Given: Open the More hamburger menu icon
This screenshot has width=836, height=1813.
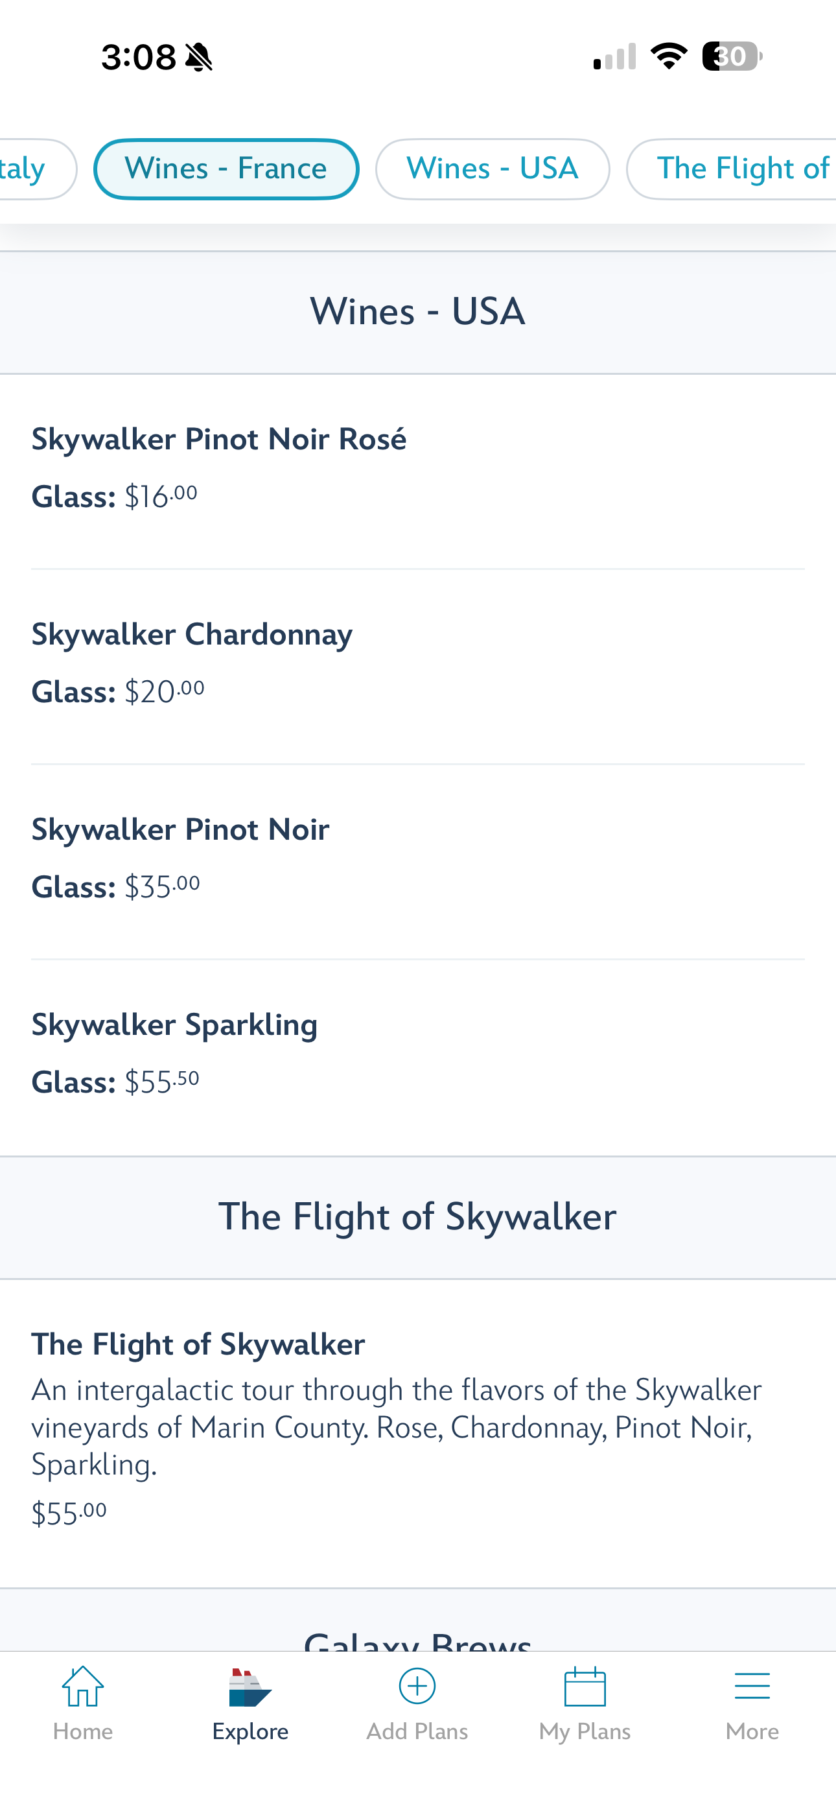Looking at the screenshot, I should (752, 1687).
